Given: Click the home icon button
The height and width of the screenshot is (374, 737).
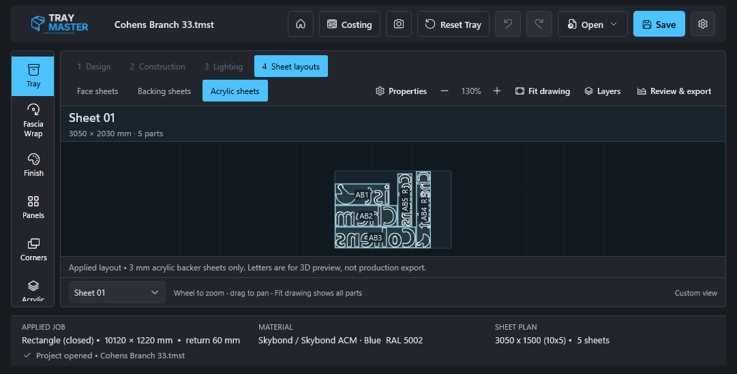Looking at the screenshot, I should pyautogui.click(x=301, y=24).
